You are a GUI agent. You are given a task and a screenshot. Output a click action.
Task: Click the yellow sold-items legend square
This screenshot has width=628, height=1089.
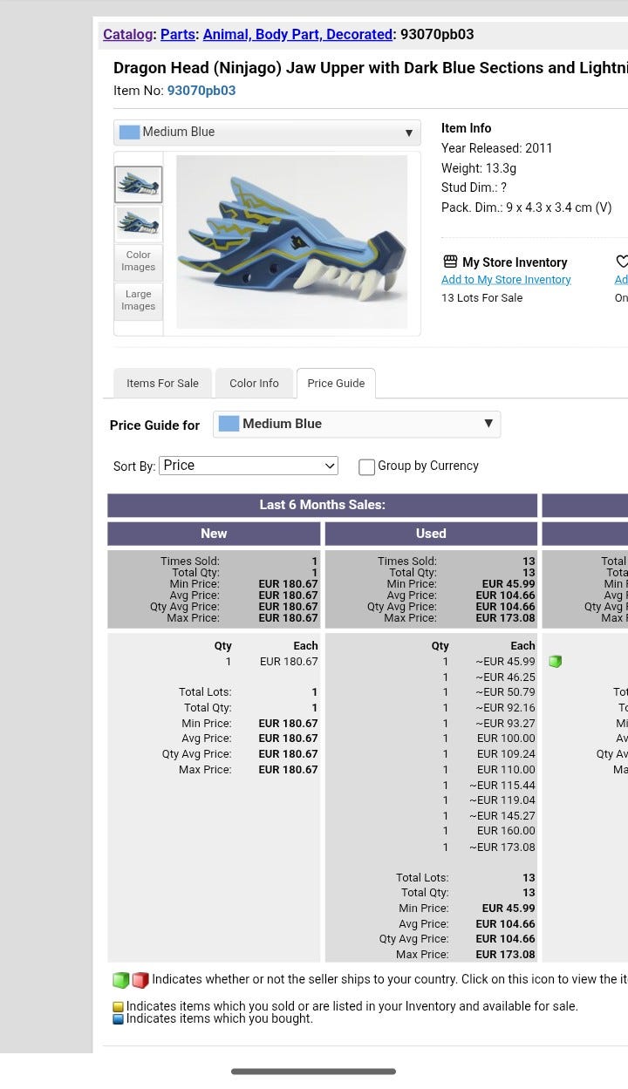pyautogui.click(x=119, y=1007)
